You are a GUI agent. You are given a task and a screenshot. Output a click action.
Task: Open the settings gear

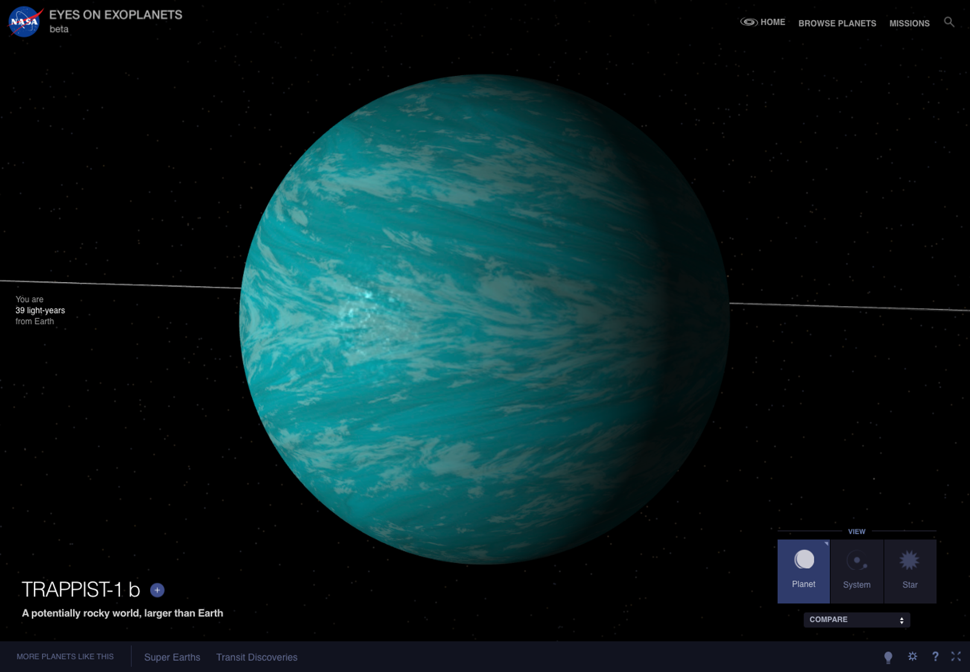coord(912,656)
